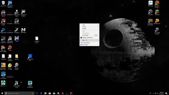Open the Action Center notifications icon
Viewport: 169px width, 95px height.
coord(166,93)
